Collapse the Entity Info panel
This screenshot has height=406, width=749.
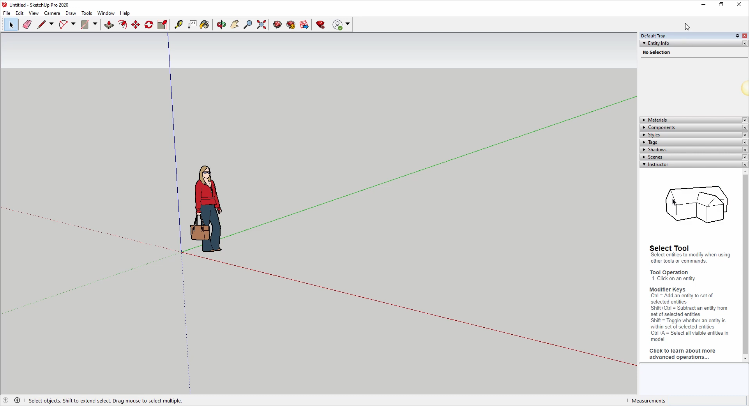click(658, 43)
